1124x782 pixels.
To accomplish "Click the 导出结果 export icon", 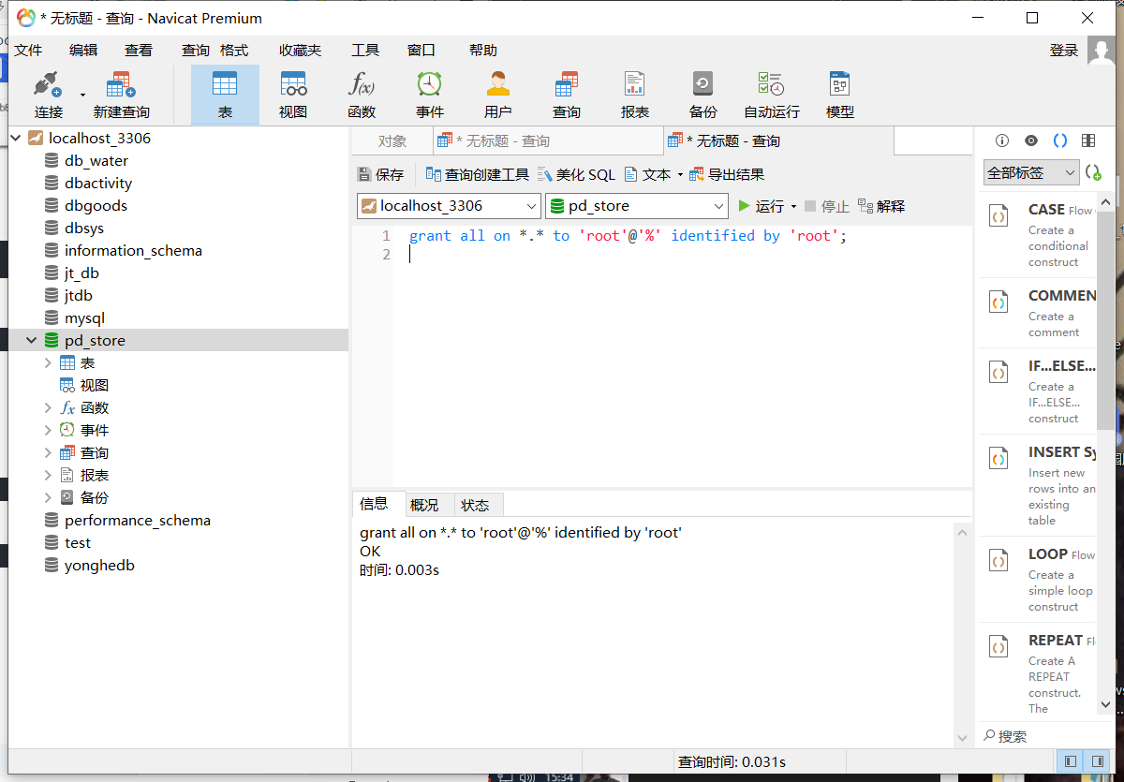I will [737, 173].
